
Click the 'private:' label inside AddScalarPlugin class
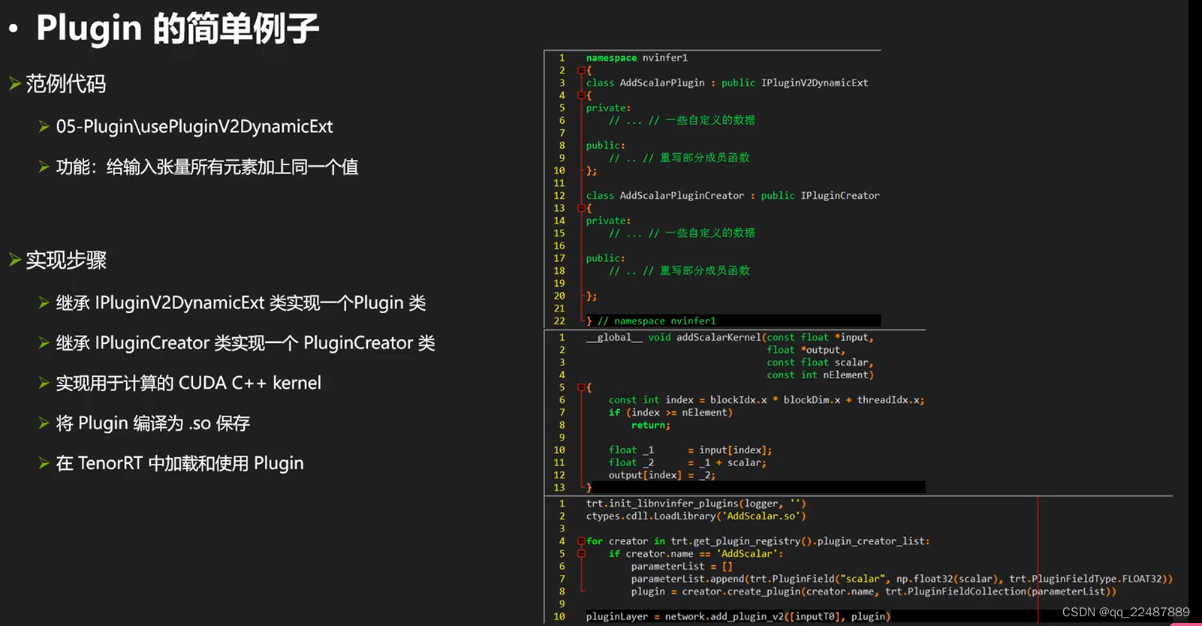click(609, 108)
